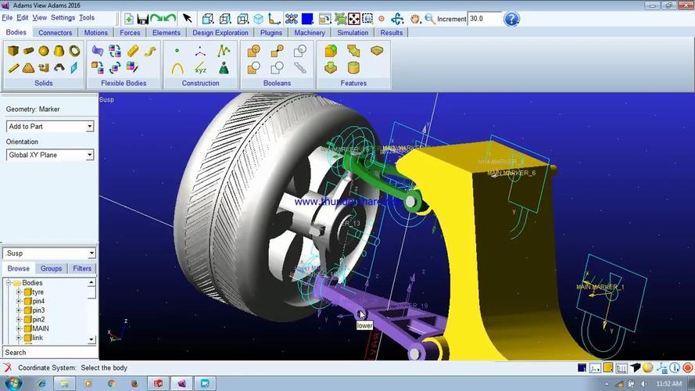Viewport: 695px width, 391px height.
Task: Collapse the Bodies tree folder
Action: click(9, 282)
